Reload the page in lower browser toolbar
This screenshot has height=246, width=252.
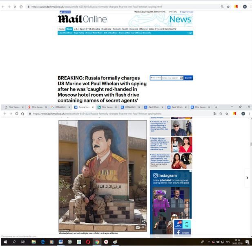click(x=17, y=114)
